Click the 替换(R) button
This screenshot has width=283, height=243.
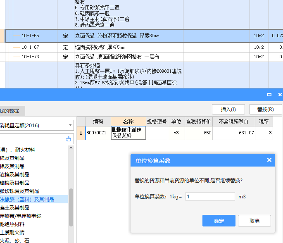tap(265, 109)
